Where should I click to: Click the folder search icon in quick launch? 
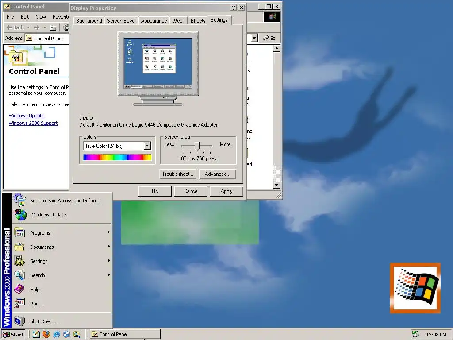tap(77, 334)
